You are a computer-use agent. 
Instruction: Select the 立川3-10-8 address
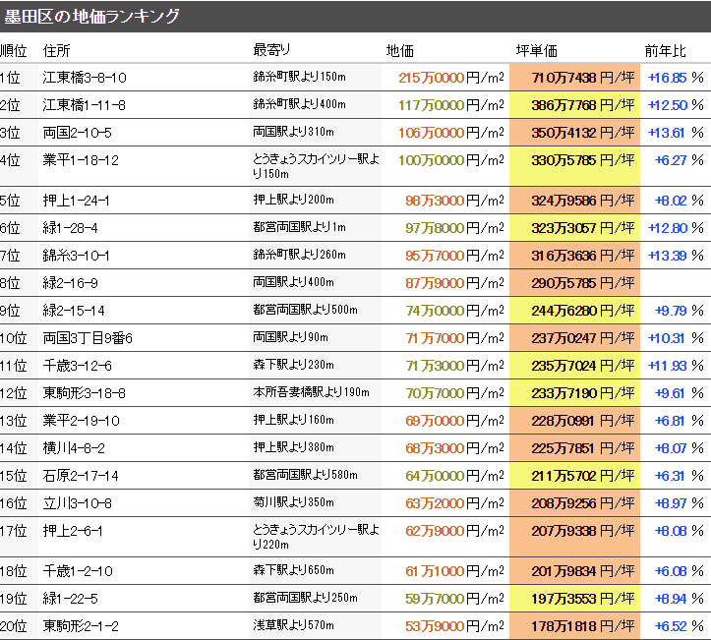(x=77, y=503)
